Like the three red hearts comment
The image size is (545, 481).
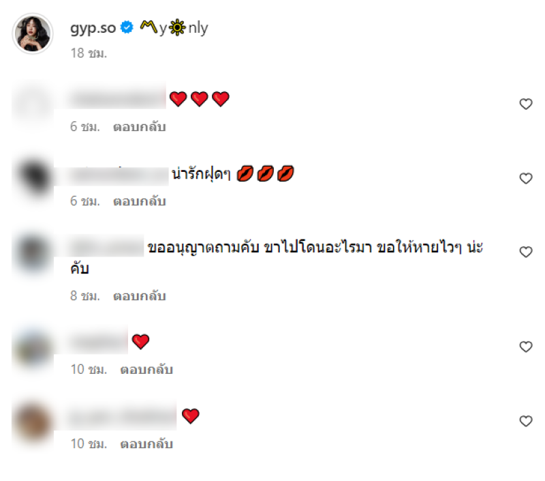tap(525, 104)
